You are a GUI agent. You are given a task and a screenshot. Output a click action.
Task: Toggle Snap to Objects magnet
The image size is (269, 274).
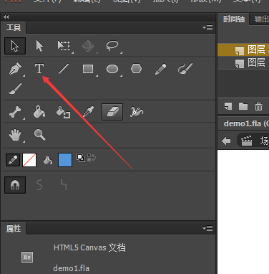coord(15,185)
